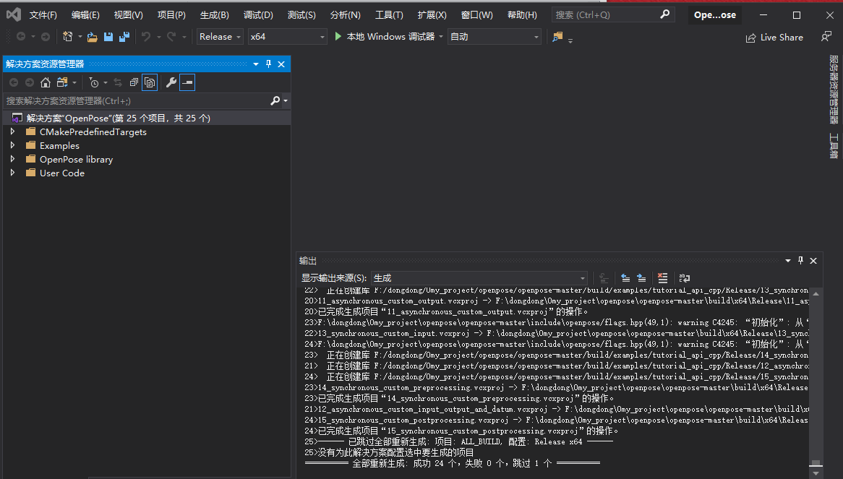Go back in Solution Explorer

[14, 82]
